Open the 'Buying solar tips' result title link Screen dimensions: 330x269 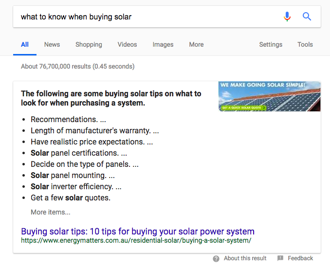(x=138, y=231)
